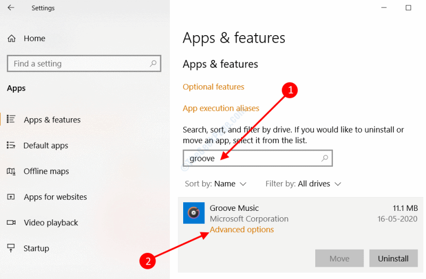Image resolution: width=426 pixels, height=279 pixels.
Task: Click the magnifier in Find a setting box
Action: [x=153, y=63]
